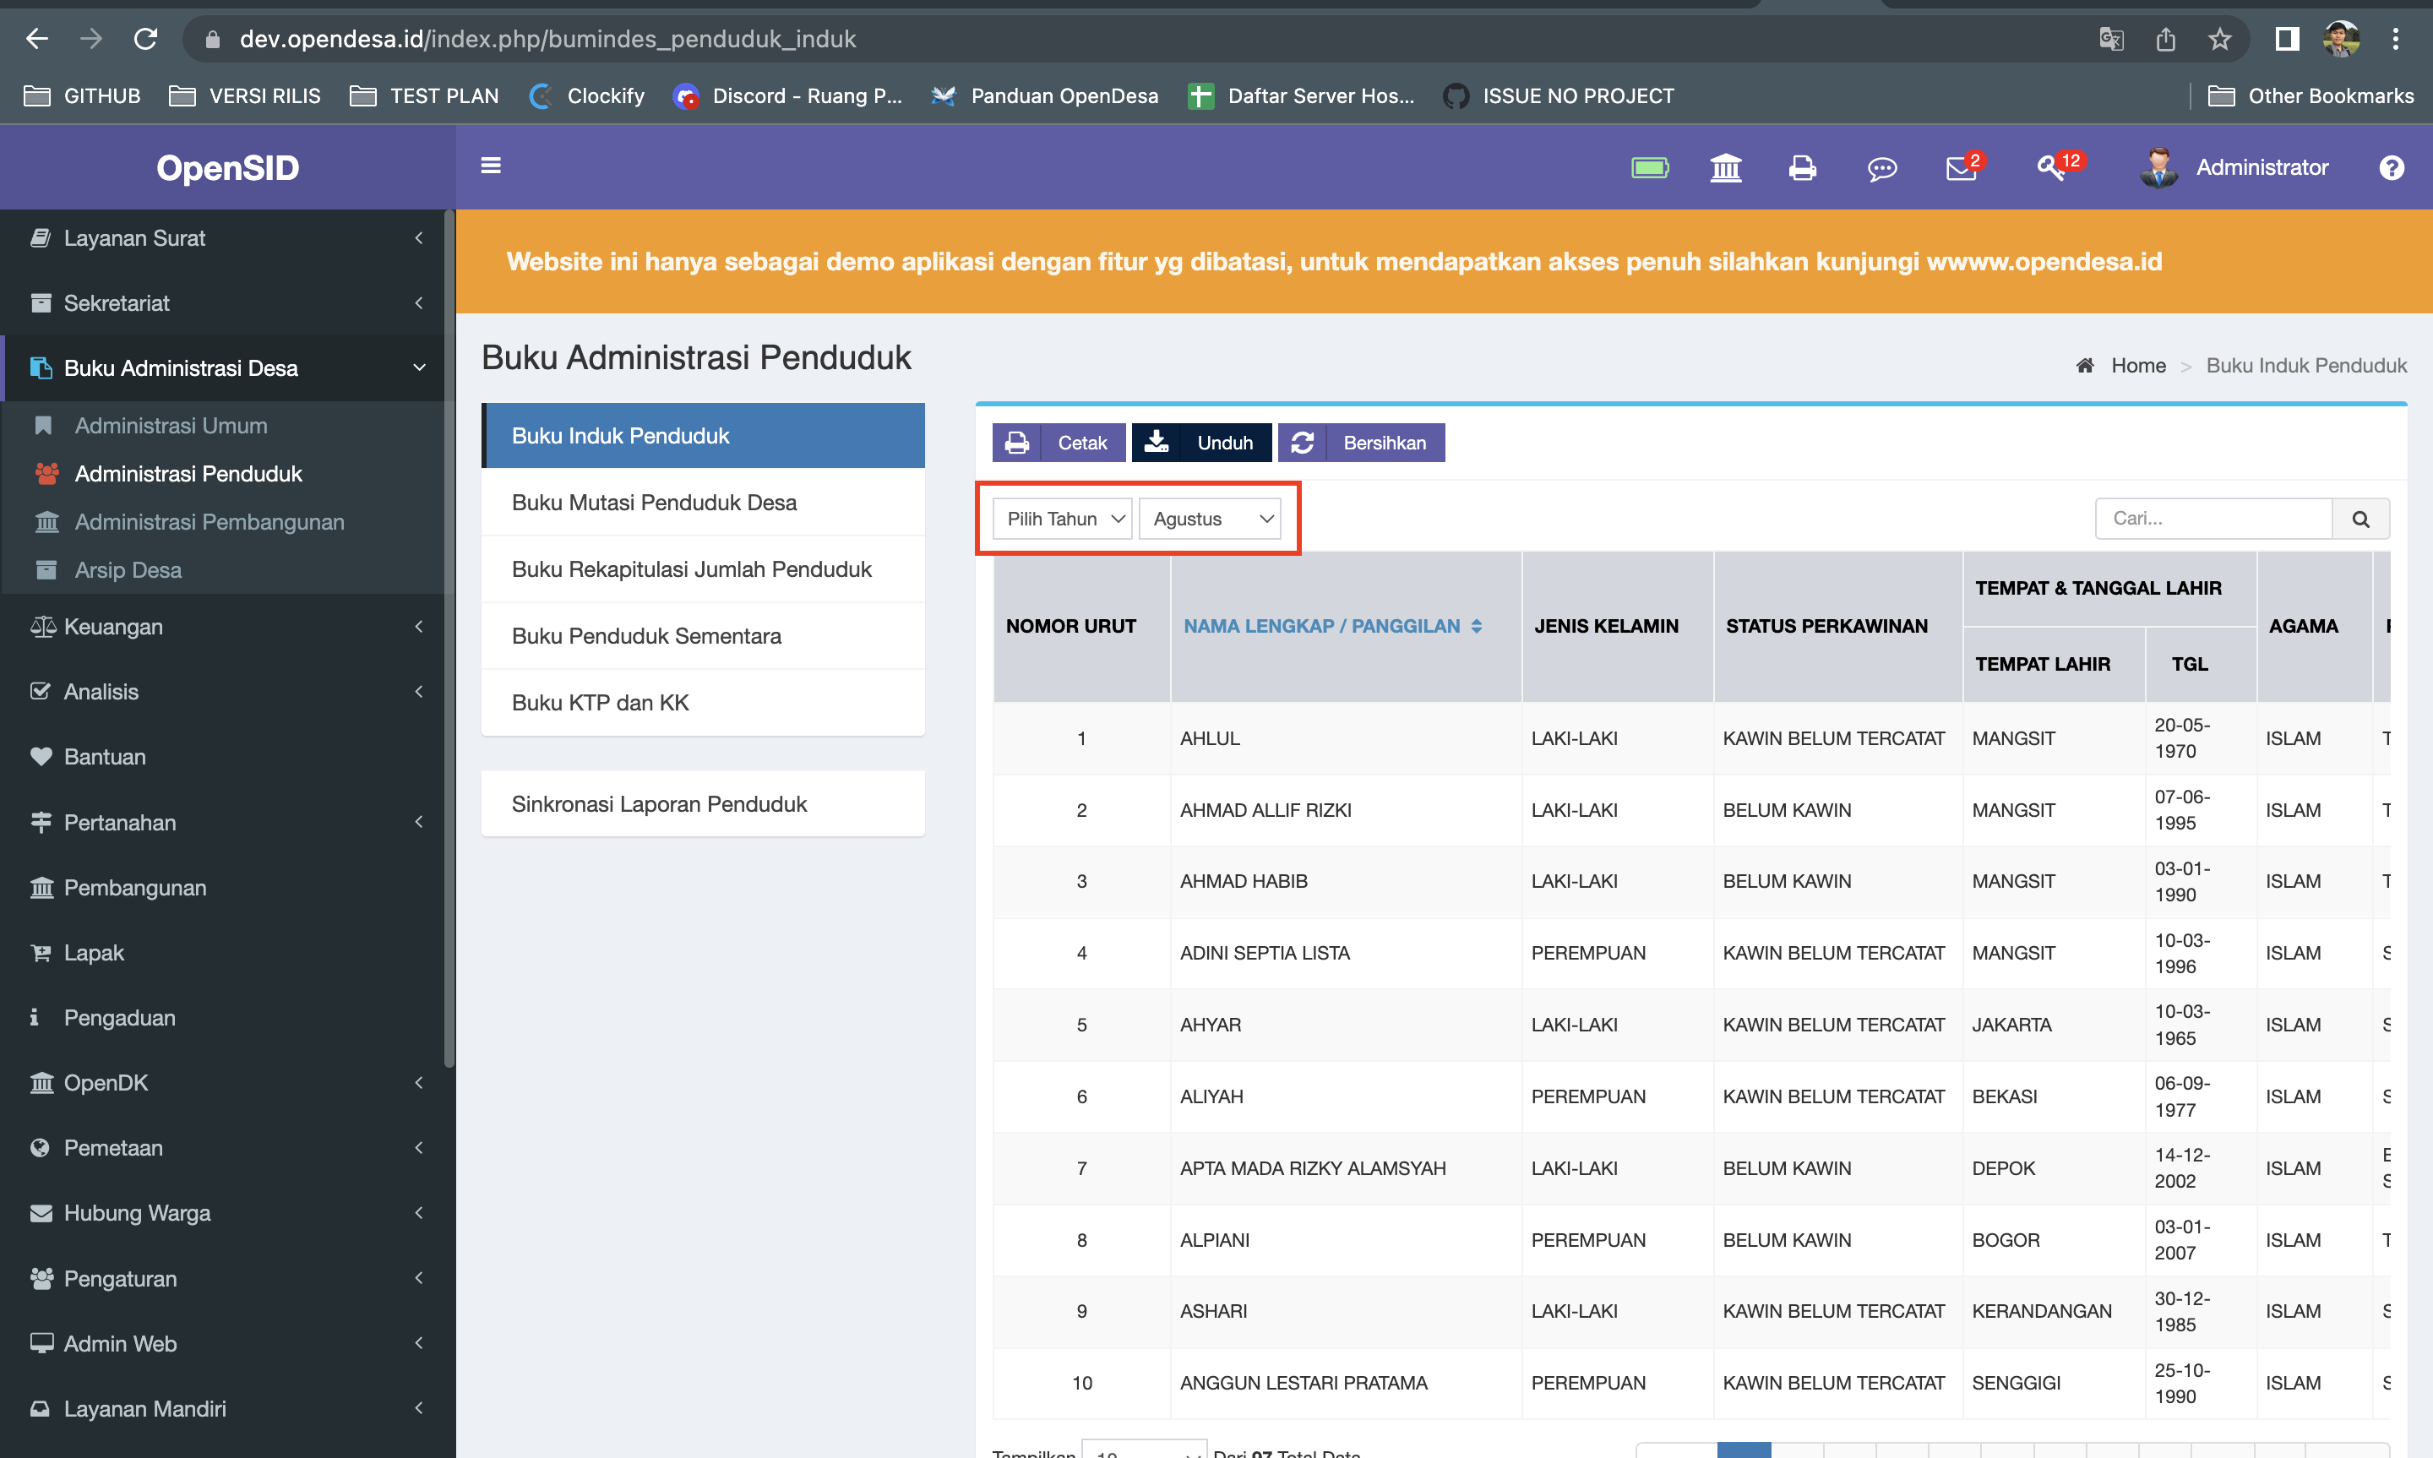The image size is (2433, 1458).
Task: Open Chrome three-dot menu
Action: 2396,40
